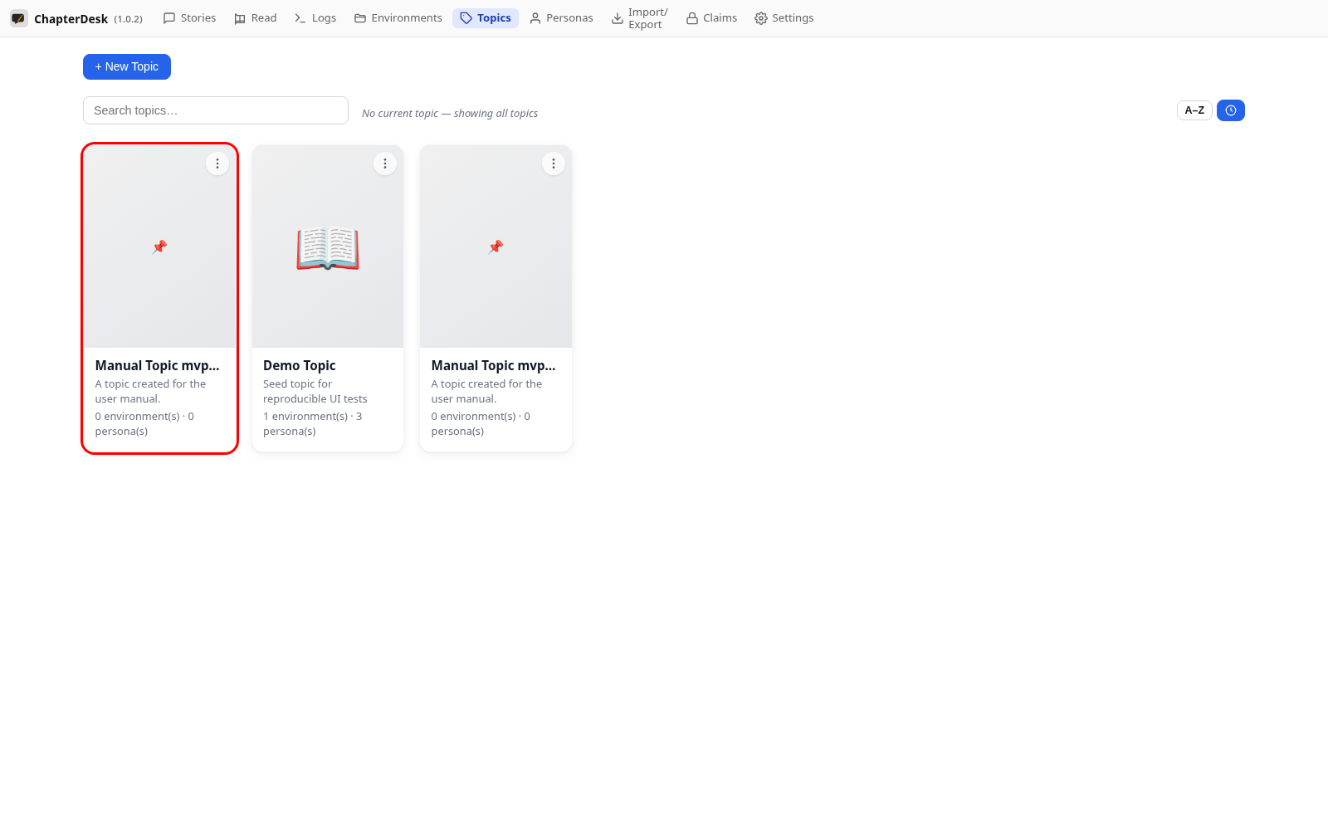Screen dimensions: 1328x830
Task: Open the Personas page
Action: [x=561, y=18]
